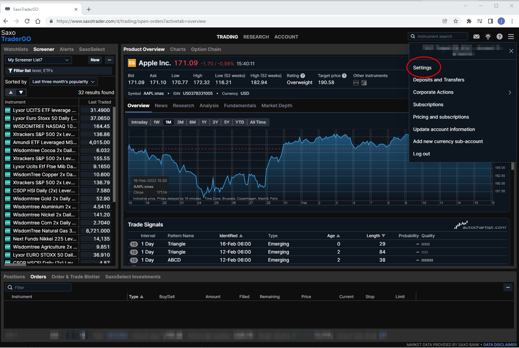Click the orders panel ellipsis options button
This screenshot has height=348, width=519.
508,287
